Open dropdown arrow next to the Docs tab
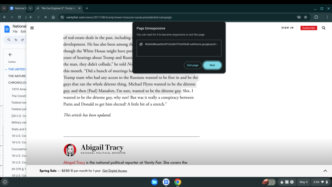Screen dimensions: 332x187 (30, 8)
